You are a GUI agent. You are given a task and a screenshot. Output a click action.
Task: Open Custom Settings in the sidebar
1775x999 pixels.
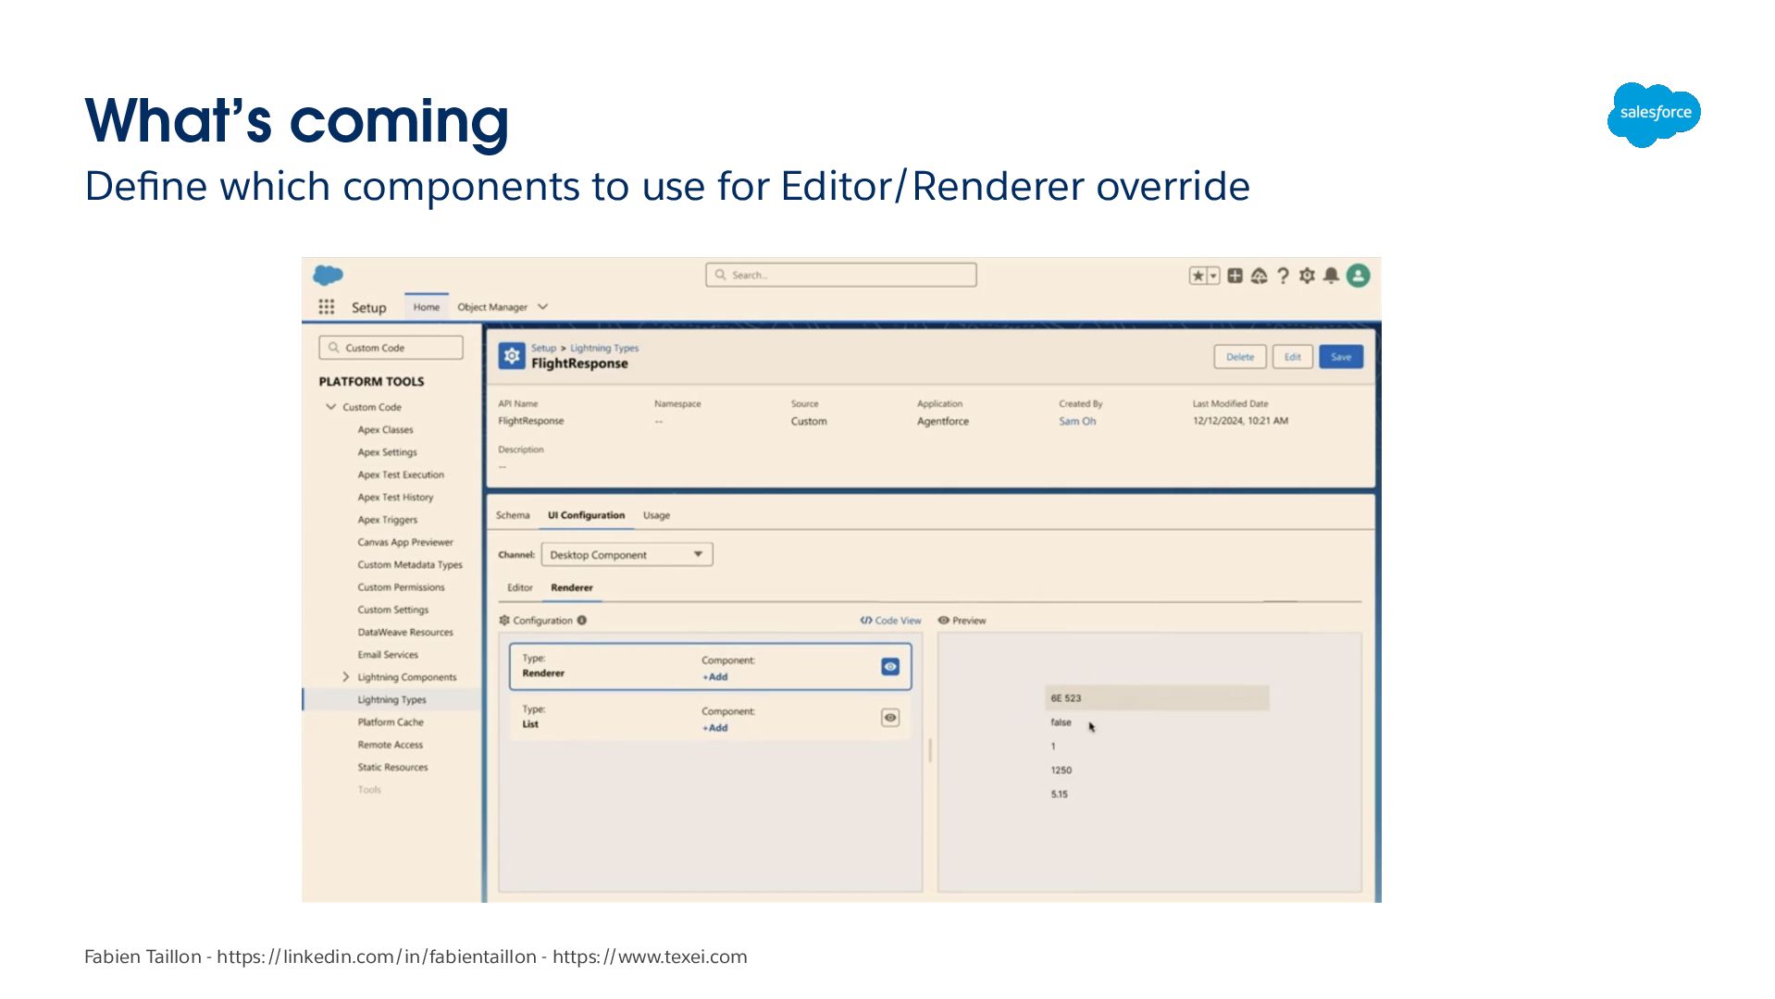click(x=392, y=610)
